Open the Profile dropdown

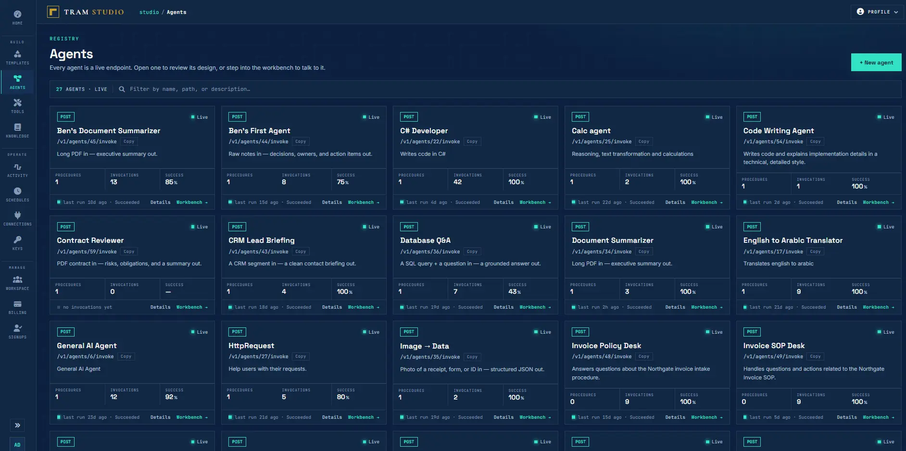pos(878,12)
